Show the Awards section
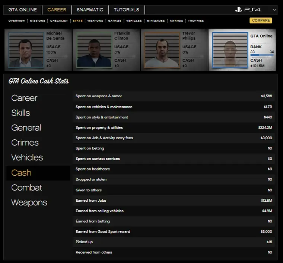The height and width of the screenshot is (263, 283). 177,21
